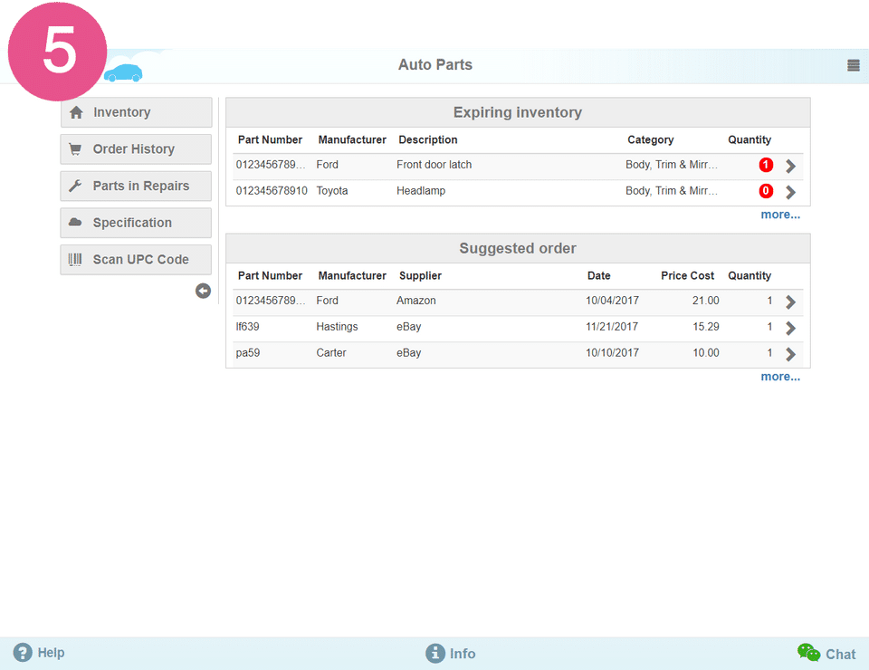Viewport: 869px width, 670px height.
Task: Click date 10/04/2017
Action: point(612,301)
